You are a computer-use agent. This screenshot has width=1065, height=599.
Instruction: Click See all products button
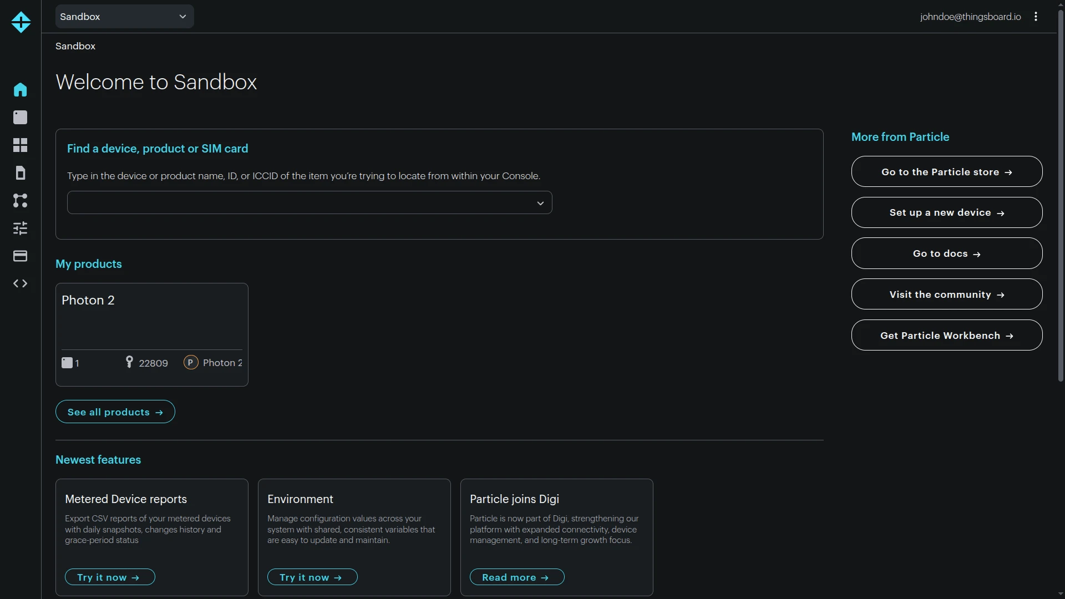[115, 412]
